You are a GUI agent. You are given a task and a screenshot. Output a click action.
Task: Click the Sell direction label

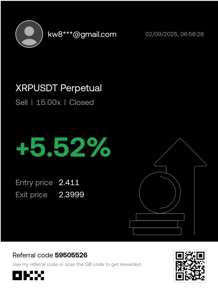(22, 102)
